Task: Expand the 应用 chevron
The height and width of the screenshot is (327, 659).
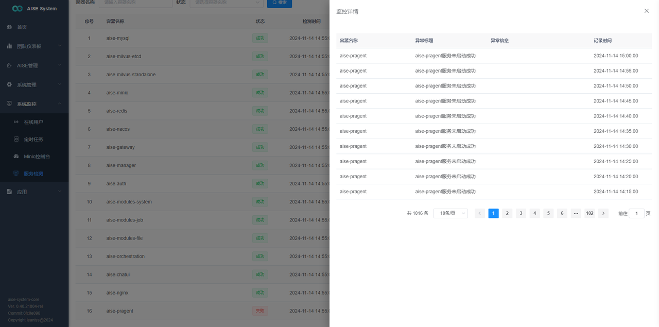Action: [x=60, y=192]
